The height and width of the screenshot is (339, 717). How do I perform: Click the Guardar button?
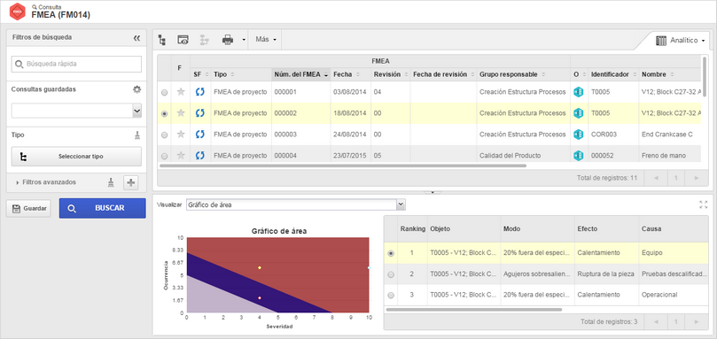click(x=28, y=208)
